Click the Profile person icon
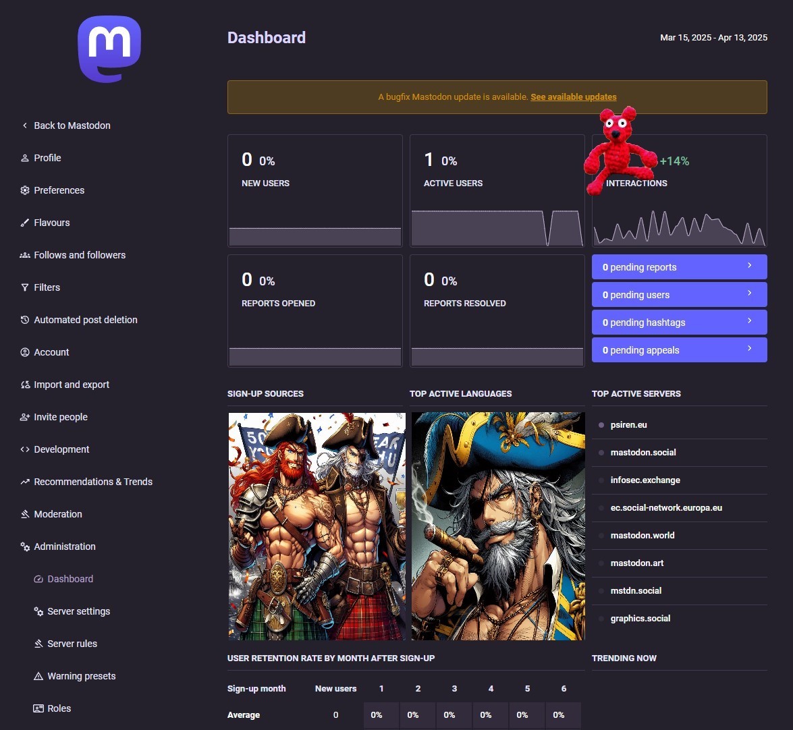Viewport: 793px width, 730px height. [x=25, y=158]
